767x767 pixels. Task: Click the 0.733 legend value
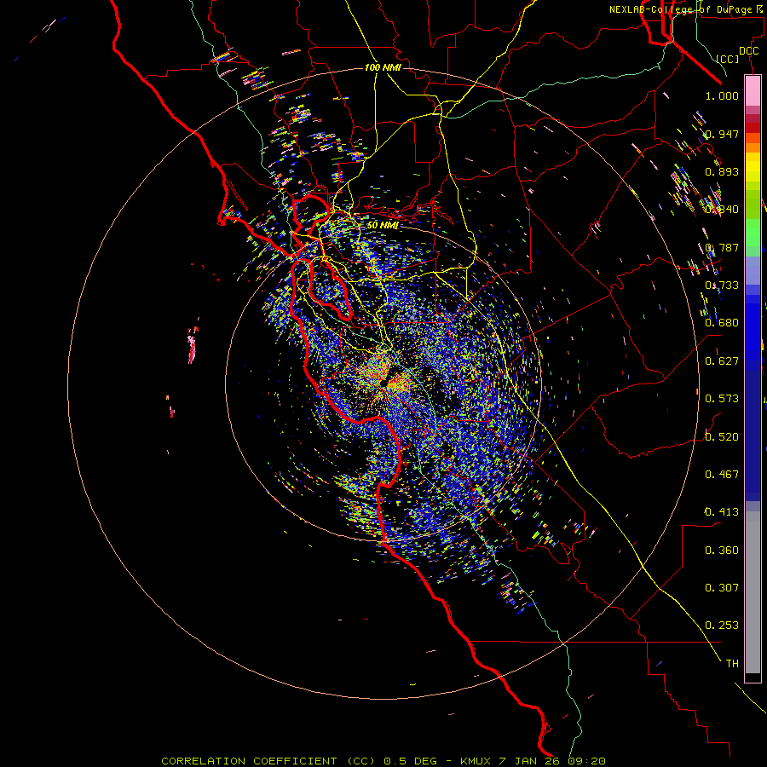(722, 285)
